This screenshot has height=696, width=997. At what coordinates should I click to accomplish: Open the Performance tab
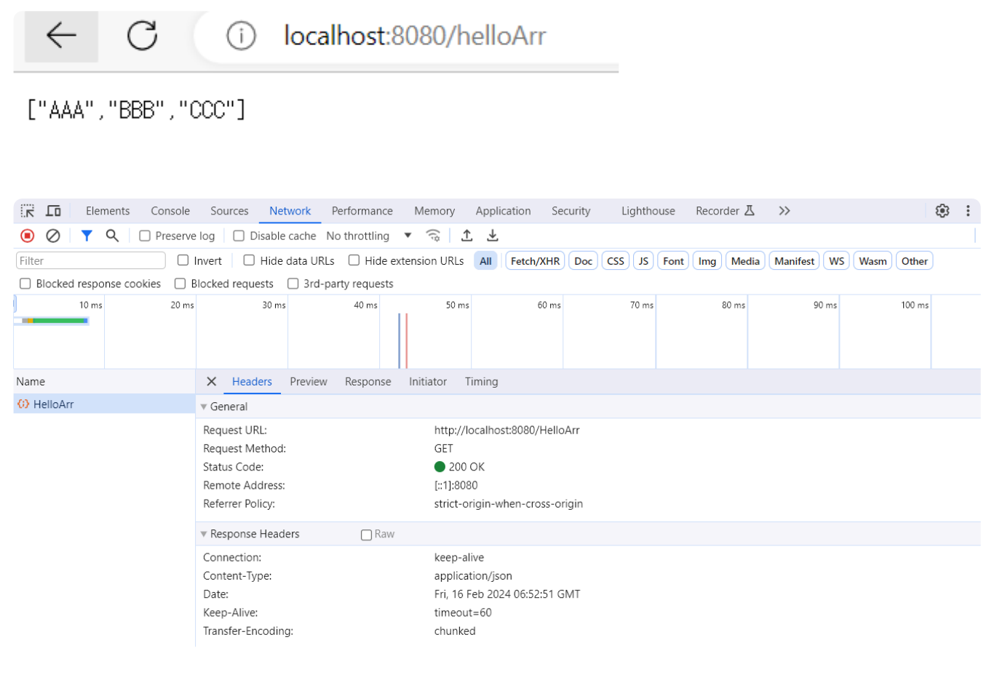tap(362, 211)
